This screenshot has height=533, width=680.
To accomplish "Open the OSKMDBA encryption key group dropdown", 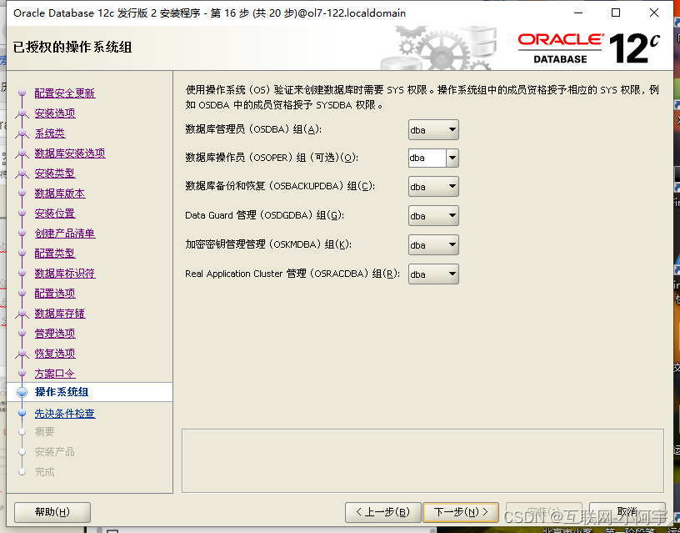I will (x=433, y=244).
